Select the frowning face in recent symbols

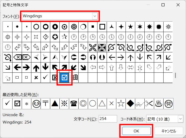(168, 104)
